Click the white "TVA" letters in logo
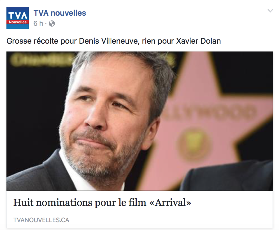The height and width of the screenshot is (230, 279). [18, 15]
